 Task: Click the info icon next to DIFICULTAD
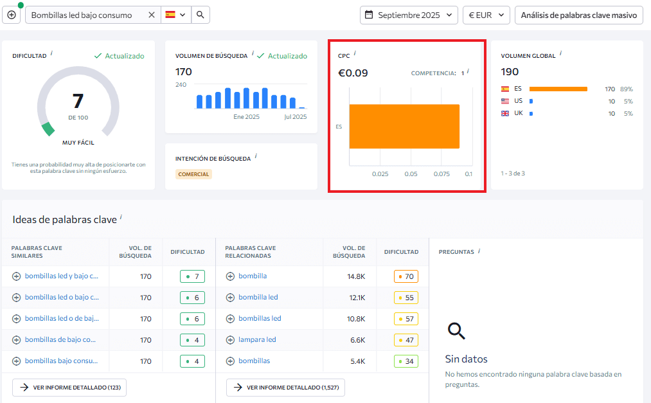(x=51, y=53)
